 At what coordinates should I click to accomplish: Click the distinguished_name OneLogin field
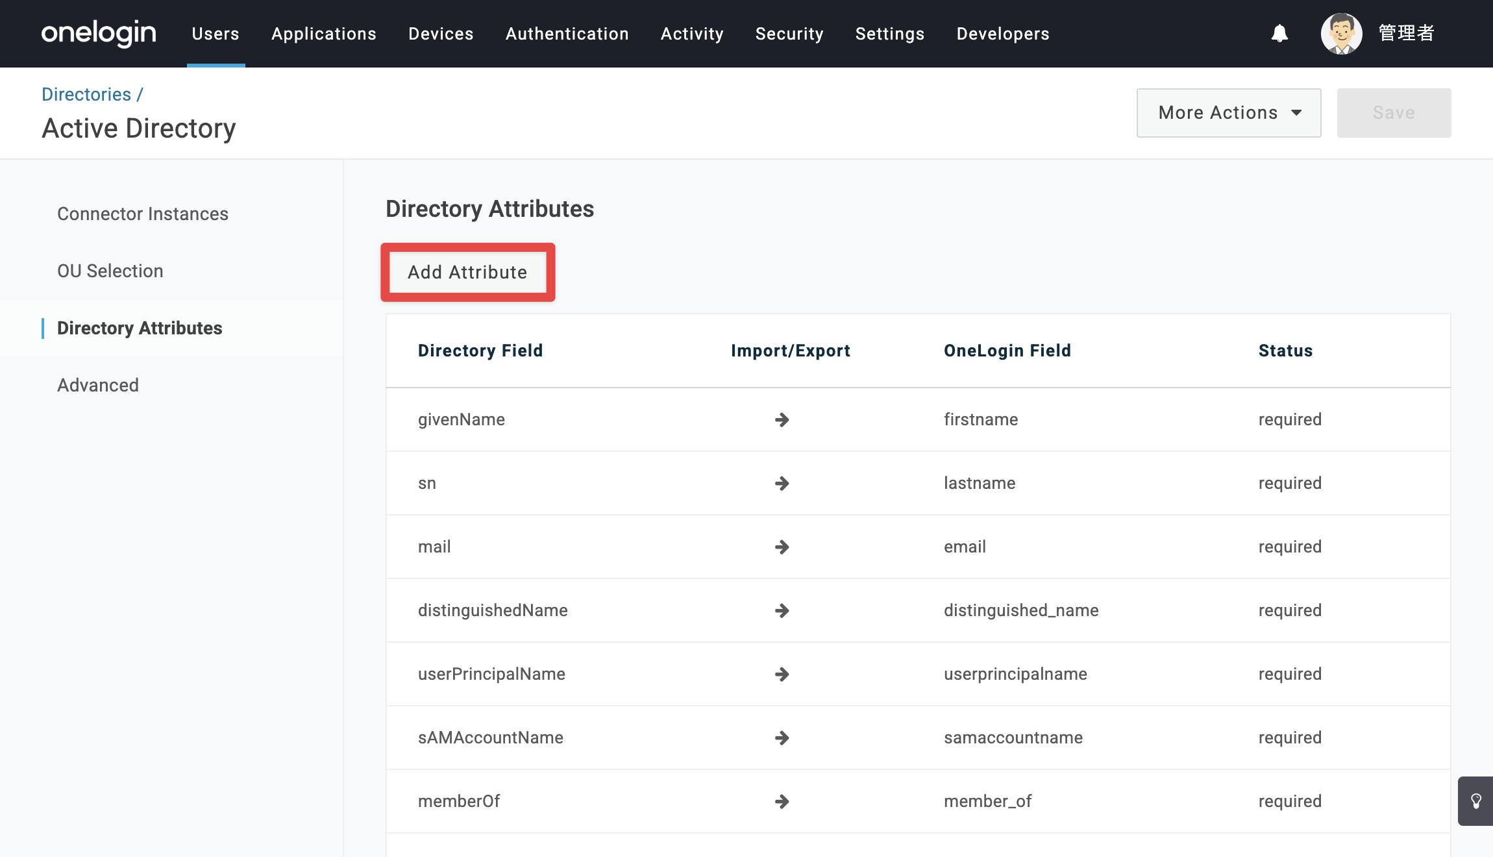pos(1021,611)
